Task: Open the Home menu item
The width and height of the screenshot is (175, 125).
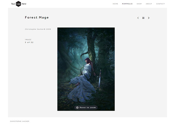Action: 115,4
